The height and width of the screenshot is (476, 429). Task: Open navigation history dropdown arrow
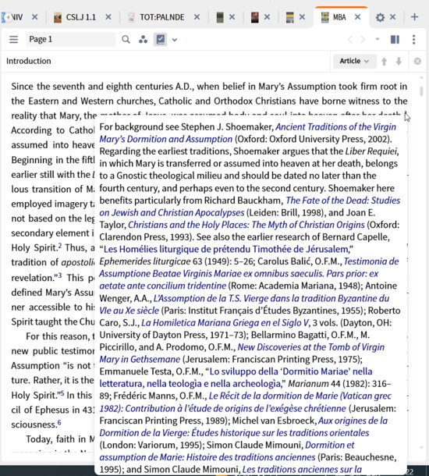pos(378,39)
